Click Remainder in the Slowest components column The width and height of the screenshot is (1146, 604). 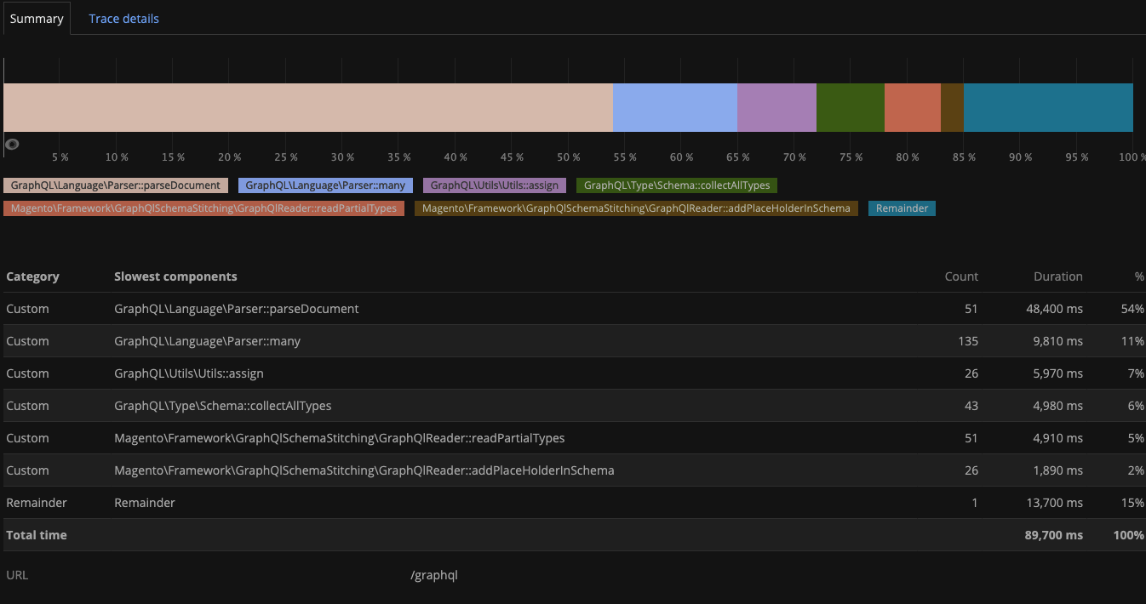(x=145, y=503)
